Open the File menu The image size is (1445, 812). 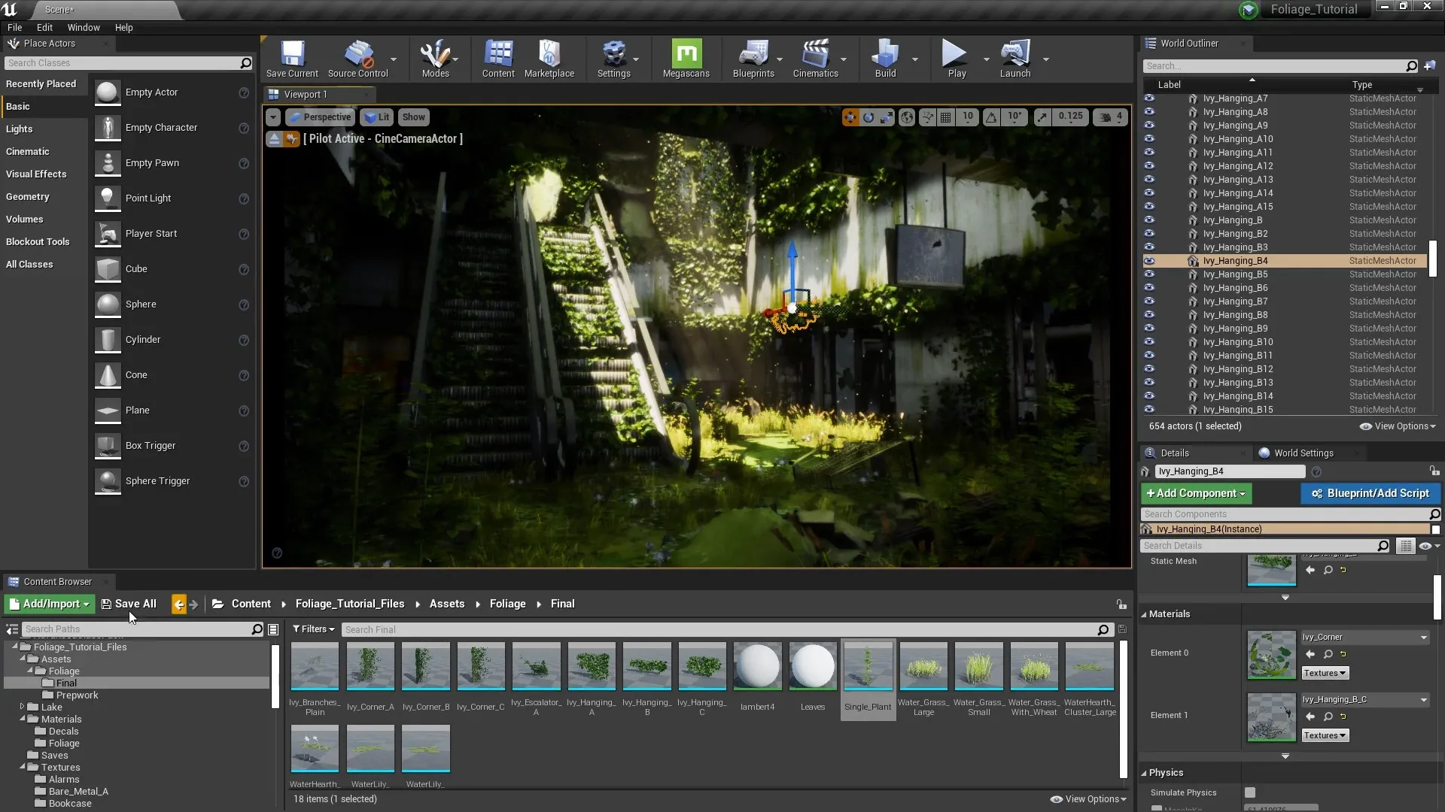coord(15,27)
